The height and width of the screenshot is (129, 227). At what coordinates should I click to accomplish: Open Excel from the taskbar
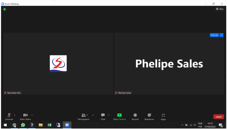(x=50, y=125)
